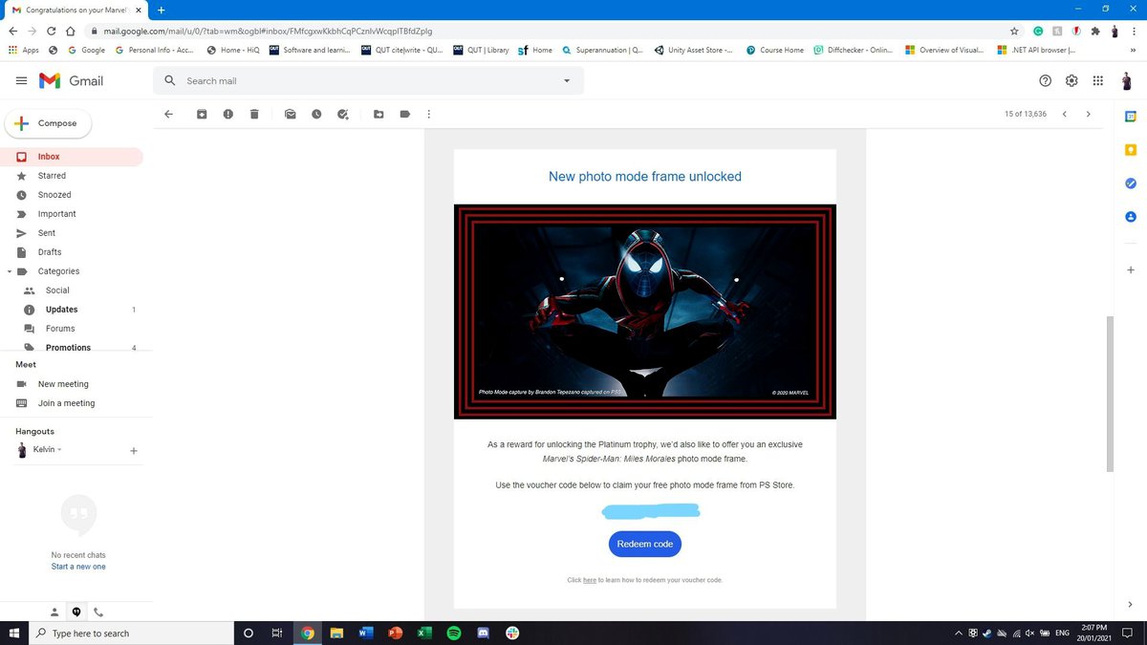Switch to Hangouts conversations tab
The image size is (1147, 645).
click(76, 612)
